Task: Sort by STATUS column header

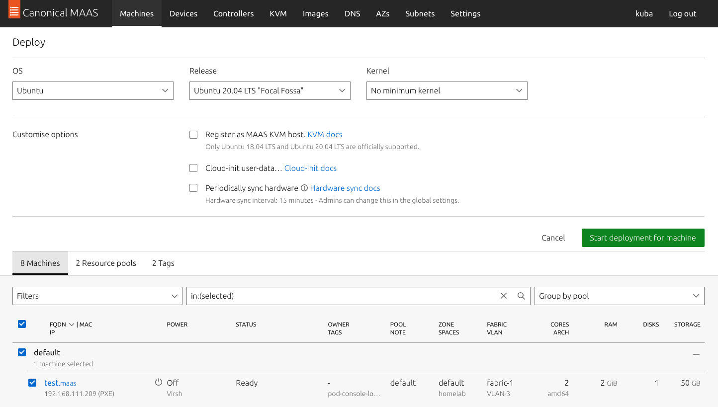Action: [246, 325]
